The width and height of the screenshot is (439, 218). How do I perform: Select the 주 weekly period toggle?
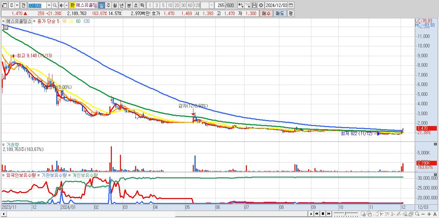pyautogui.click(x=108, y=5)
